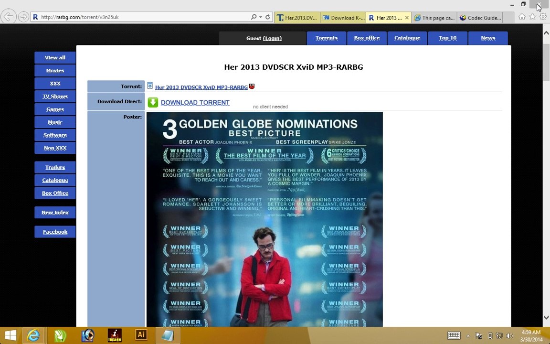Open Box Office from the sidebar
The image size is (550, 344).
click(55, 193)
